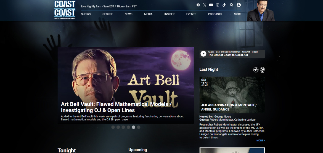Click the Last Night speaker listen icon
Viewport: 323px width, 153px height.
(256, 70)
